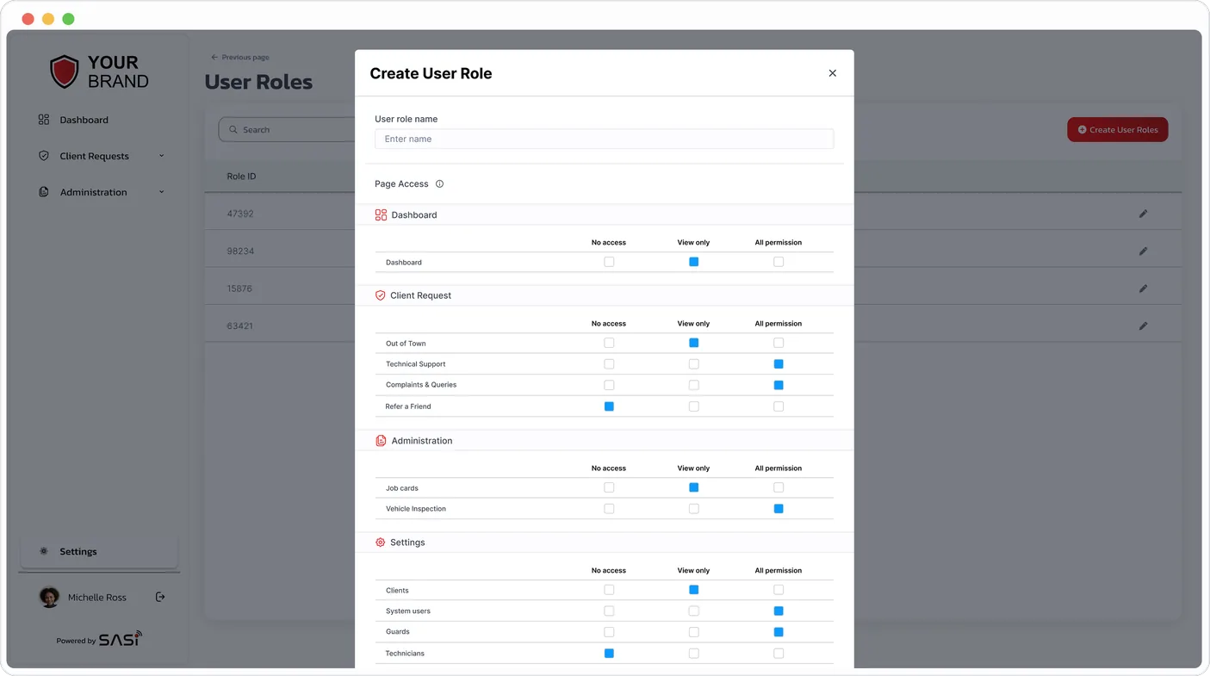
Task: Click the User role name input field
Action: 604,139
